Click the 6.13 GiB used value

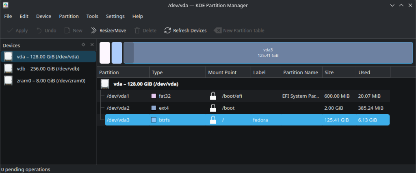coord(367,120)
